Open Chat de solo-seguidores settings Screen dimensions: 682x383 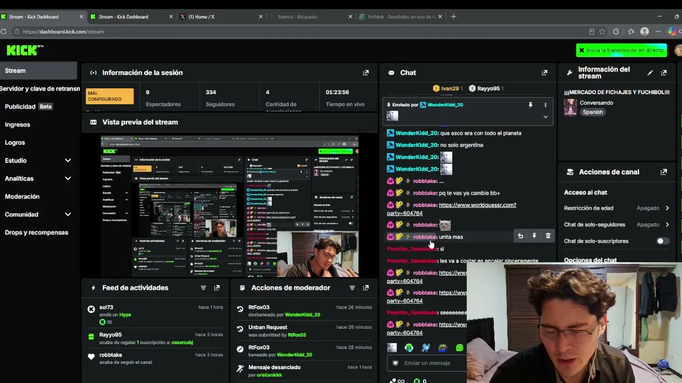(x=617, y=224)
